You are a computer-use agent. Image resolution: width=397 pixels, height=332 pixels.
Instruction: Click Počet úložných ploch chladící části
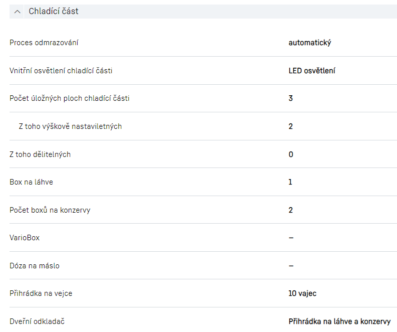point(70,98)
